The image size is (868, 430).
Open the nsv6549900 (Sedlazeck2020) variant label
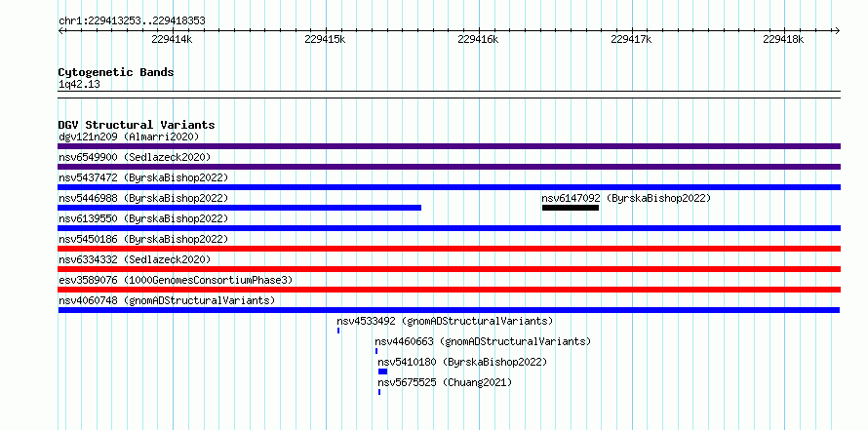coord(135,157)
